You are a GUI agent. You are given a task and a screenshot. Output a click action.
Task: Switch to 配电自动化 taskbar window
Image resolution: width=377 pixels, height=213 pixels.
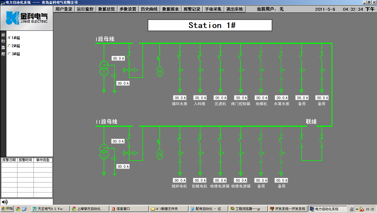click(208, 209)
